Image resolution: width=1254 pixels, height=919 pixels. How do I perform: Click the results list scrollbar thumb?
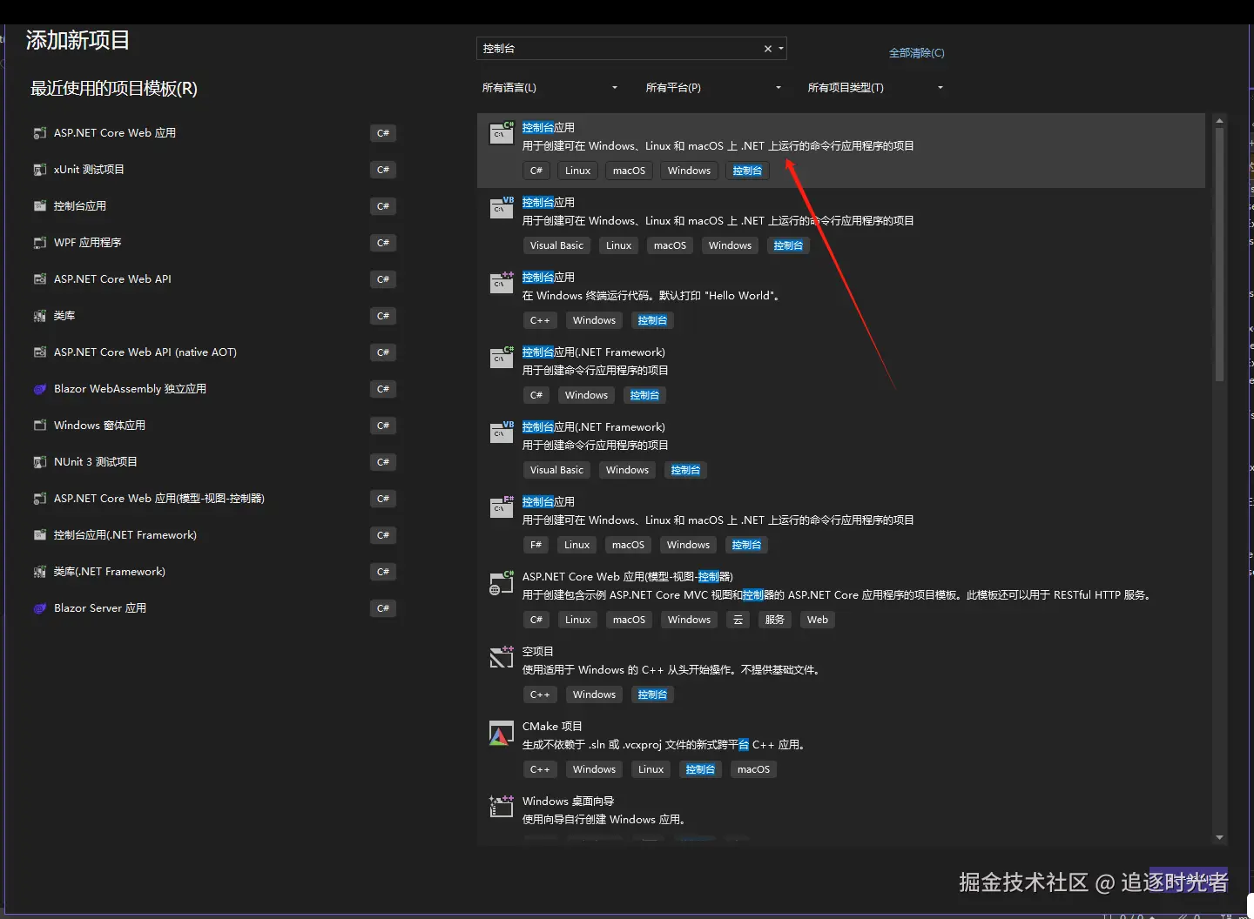(x=1219, y=254)
